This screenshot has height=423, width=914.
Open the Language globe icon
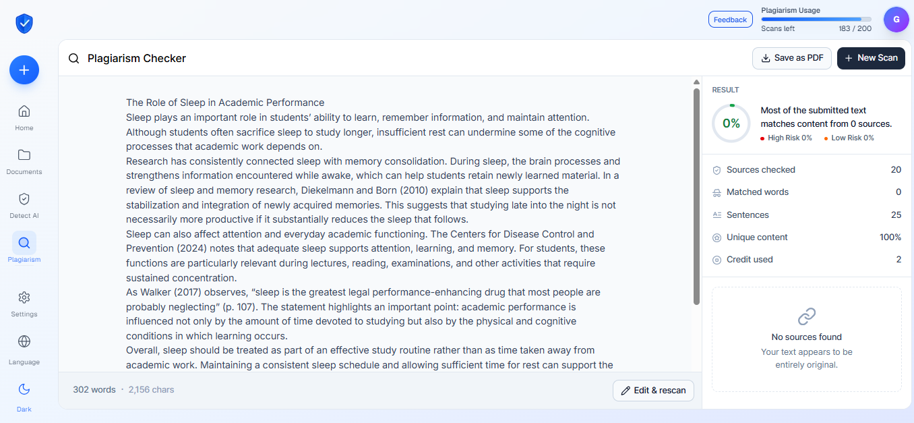point(24,341)
